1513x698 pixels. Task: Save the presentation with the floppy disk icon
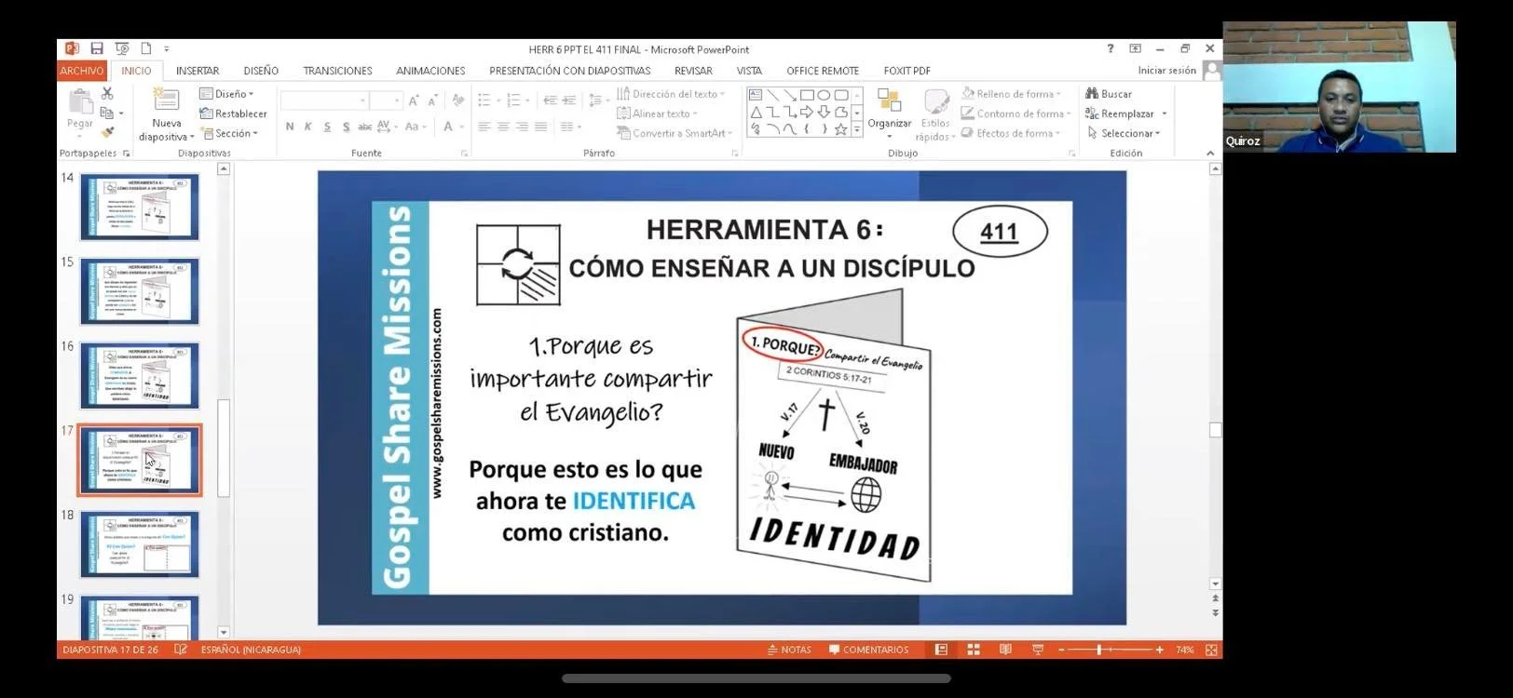[x=97, y=48]
